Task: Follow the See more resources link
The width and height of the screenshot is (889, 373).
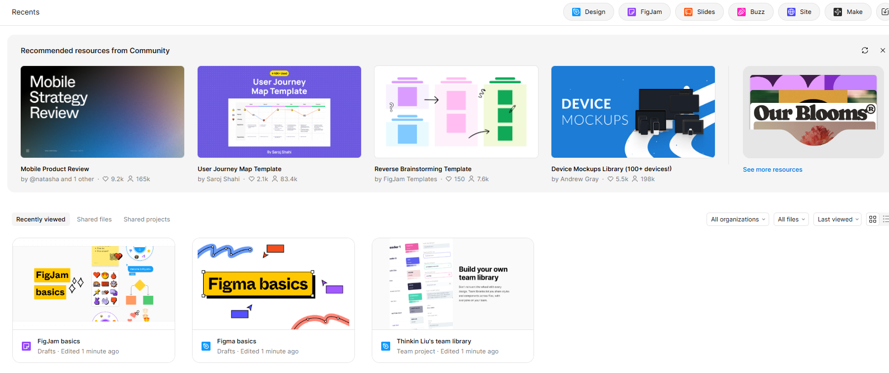Action: tap(772, 169)
